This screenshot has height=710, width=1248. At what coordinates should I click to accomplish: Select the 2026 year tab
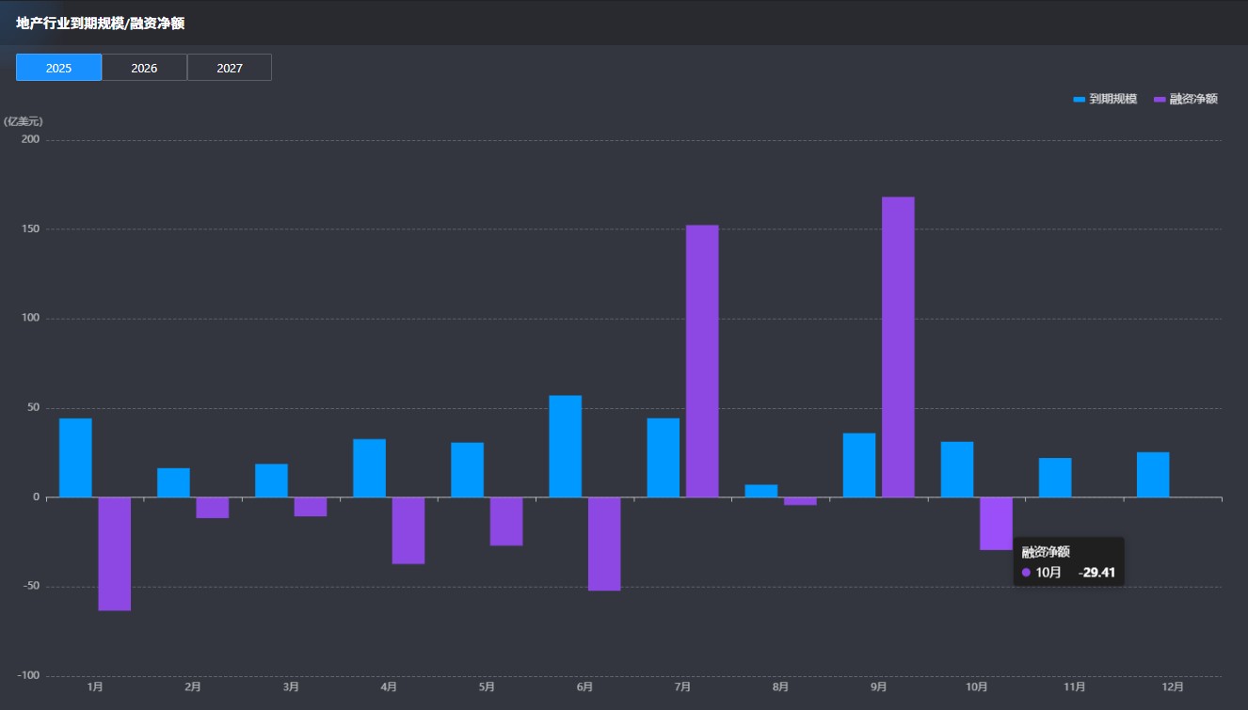coord(144,68)
